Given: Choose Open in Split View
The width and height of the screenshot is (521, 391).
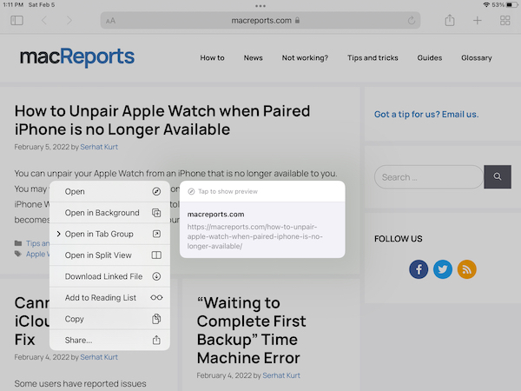Looking at the screenshot, I should click(x=109, y=255).
